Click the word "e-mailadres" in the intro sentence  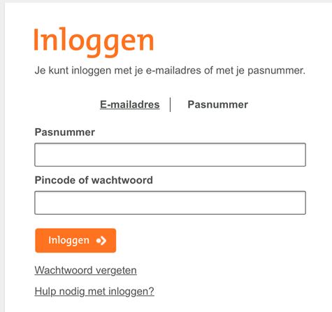[x=173, y=71]
